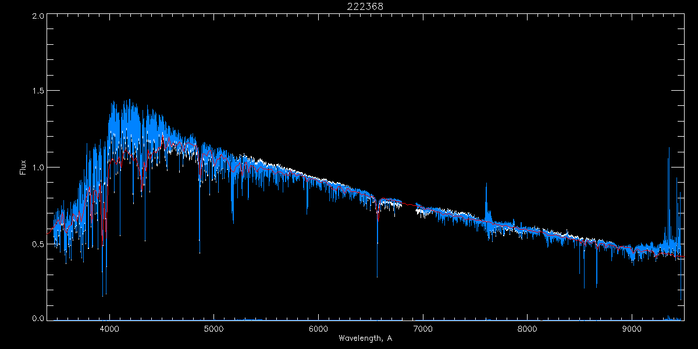Click the 6000 wavelength tick label

coord(318,328)
